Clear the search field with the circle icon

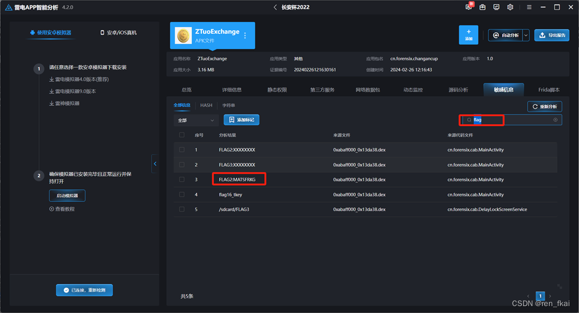[555, 120]
